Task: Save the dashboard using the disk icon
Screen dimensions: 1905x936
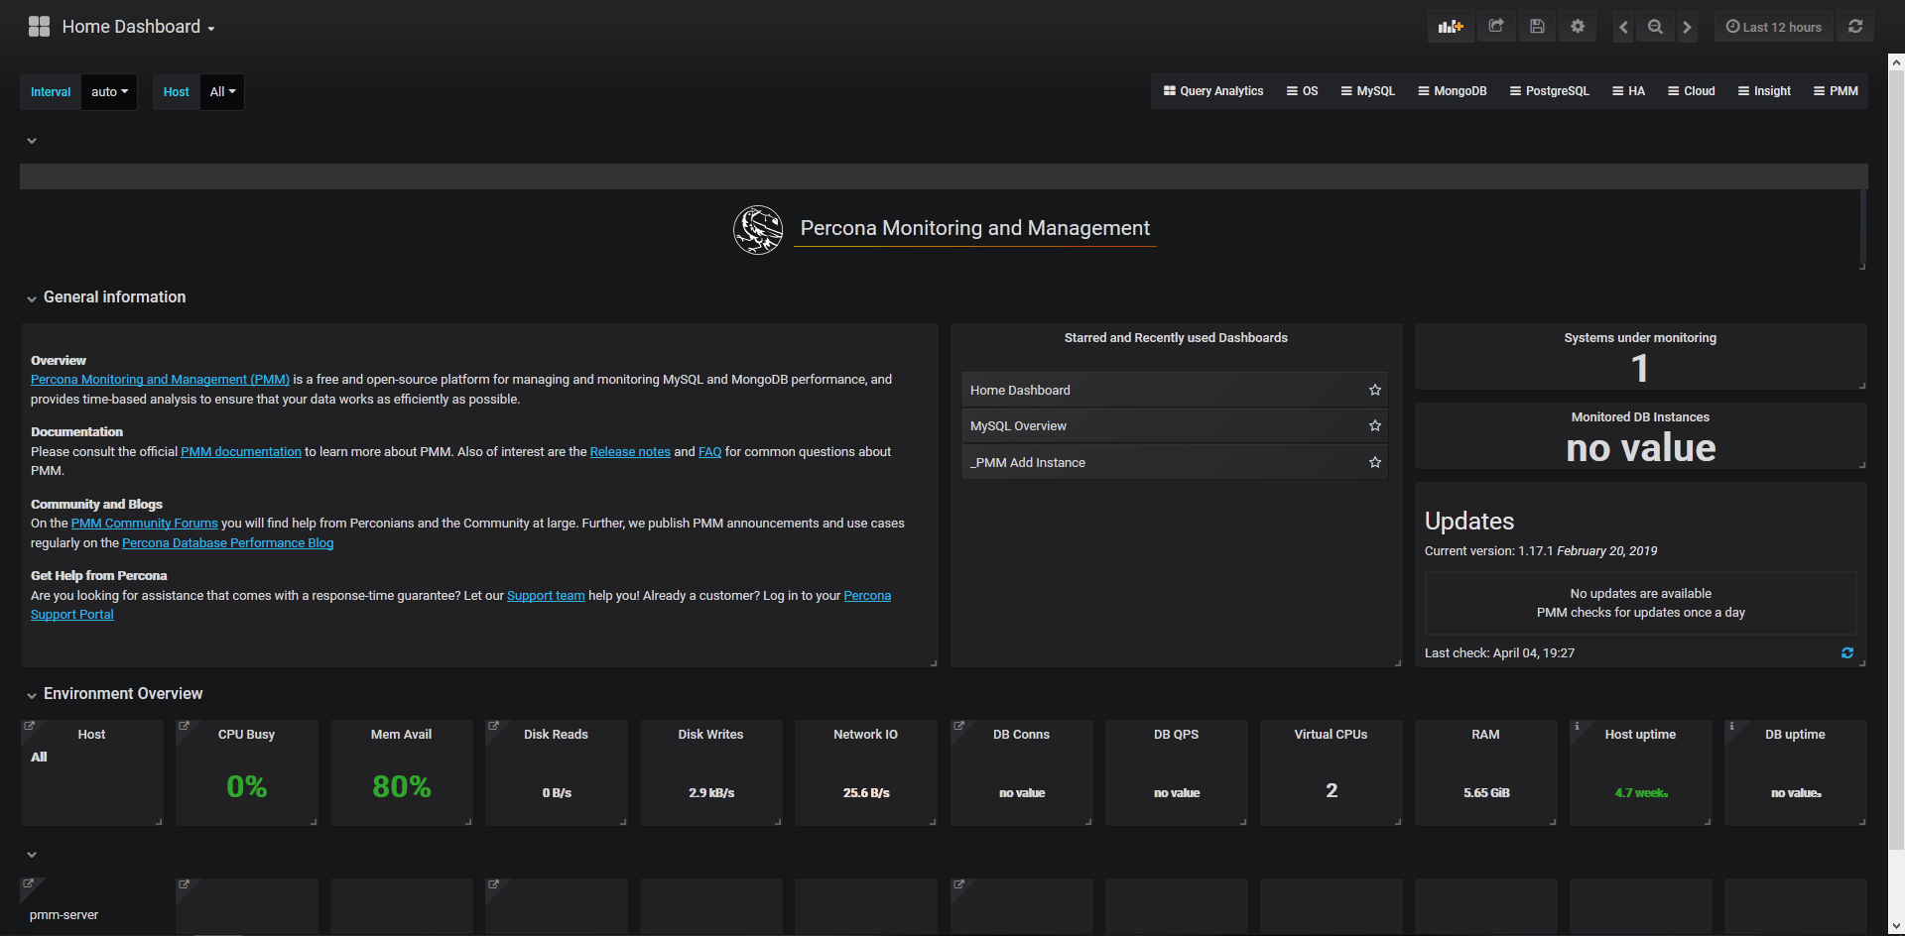Action: tap(1537, 27)
